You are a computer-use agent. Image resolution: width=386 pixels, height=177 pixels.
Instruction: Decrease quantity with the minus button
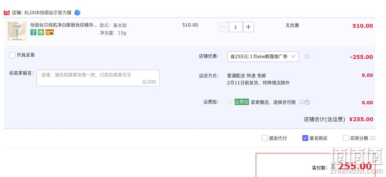[x=223, y=27]
